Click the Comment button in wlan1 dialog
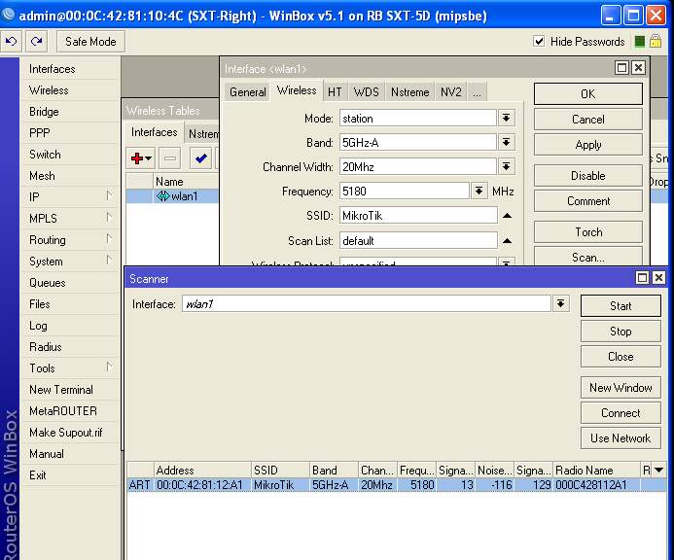This screenshot has height=560, width=674. 588,200
